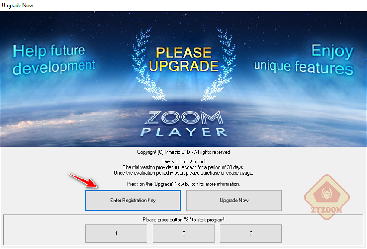
Task: Start the program with button 3
Action: coord(251,233)
